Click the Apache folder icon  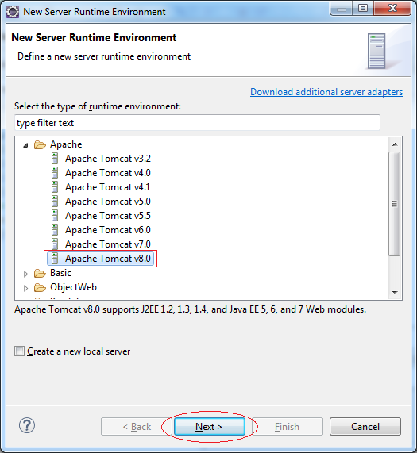(x=40, y=144)
